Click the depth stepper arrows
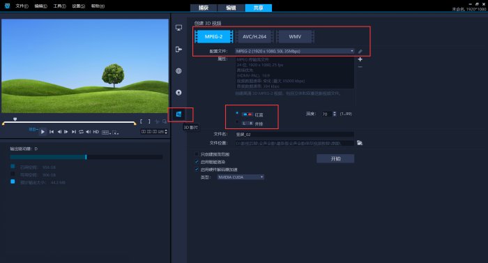 point(335,114)
